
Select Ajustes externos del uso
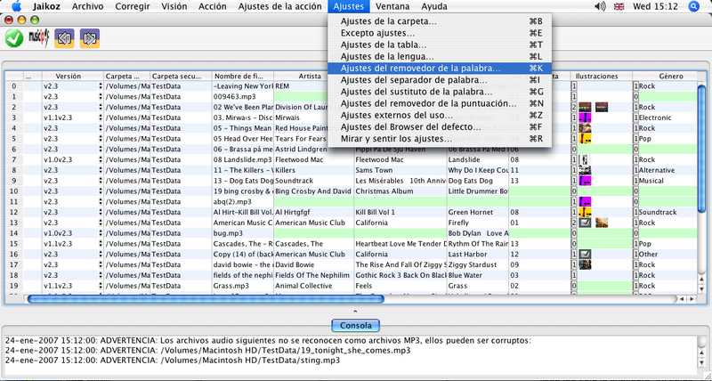[x=439, y=116]
